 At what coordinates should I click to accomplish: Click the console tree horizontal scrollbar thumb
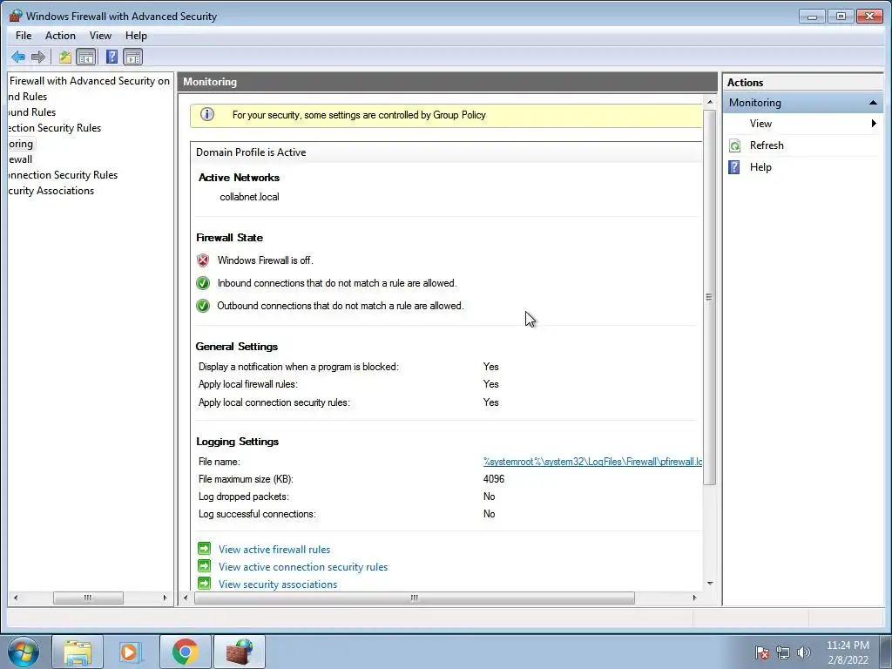88,598
